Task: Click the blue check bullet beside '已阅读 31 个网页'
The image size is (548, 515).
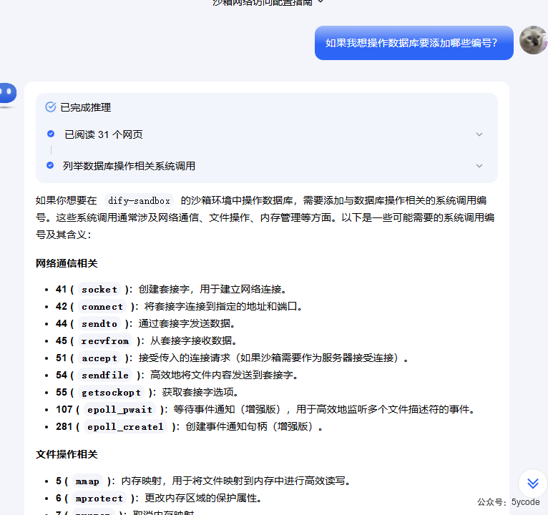Action: pyautogui.click(x=51, y=134)
